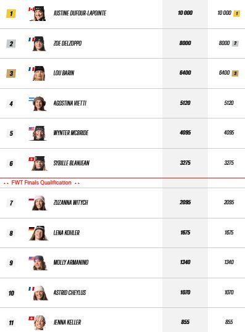245x332 pixels.
Task: Click Wynter McBride's rider photo
Action: coord(38,133)
